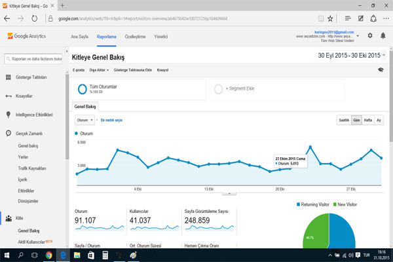Image resolution: width=393 pixels, height=262 pixels.
Task: Open the settings gear icon
Action: pos(370,35)
